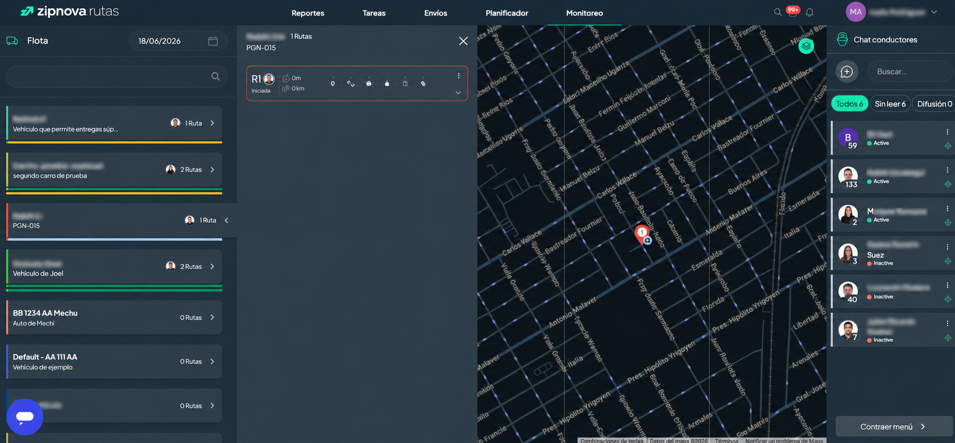Click the map 'Términos' link
The width and height of the screenshot is (955, 443).
(727, 440)
